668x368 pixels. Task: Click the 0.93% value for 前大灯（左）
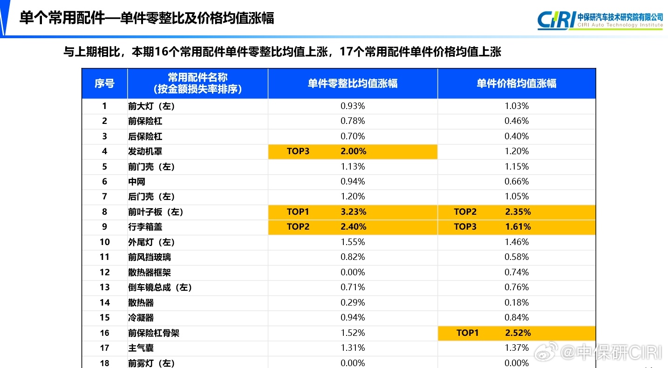pyautogui.click(x=353, y=106)
